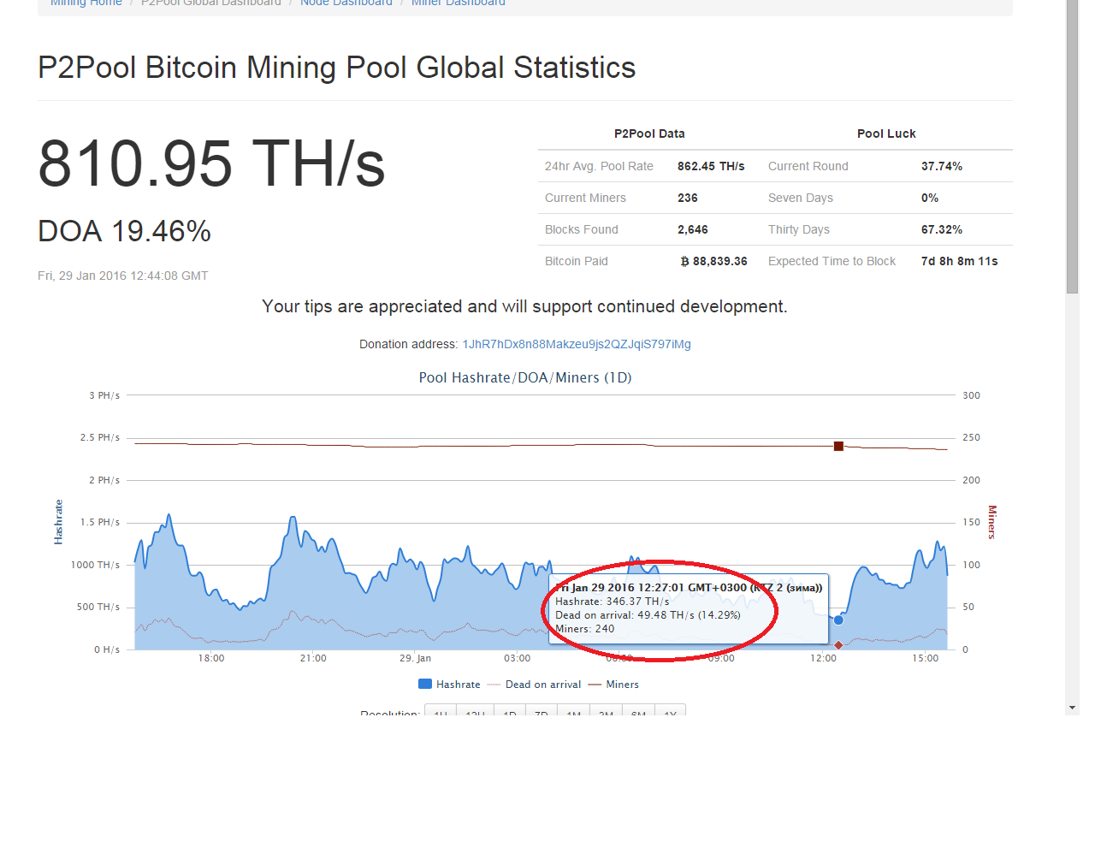Click the 24hr Avg. Pool Rate label
The width and height of the screenshot is (1095, 842).
tap(599, 166)
